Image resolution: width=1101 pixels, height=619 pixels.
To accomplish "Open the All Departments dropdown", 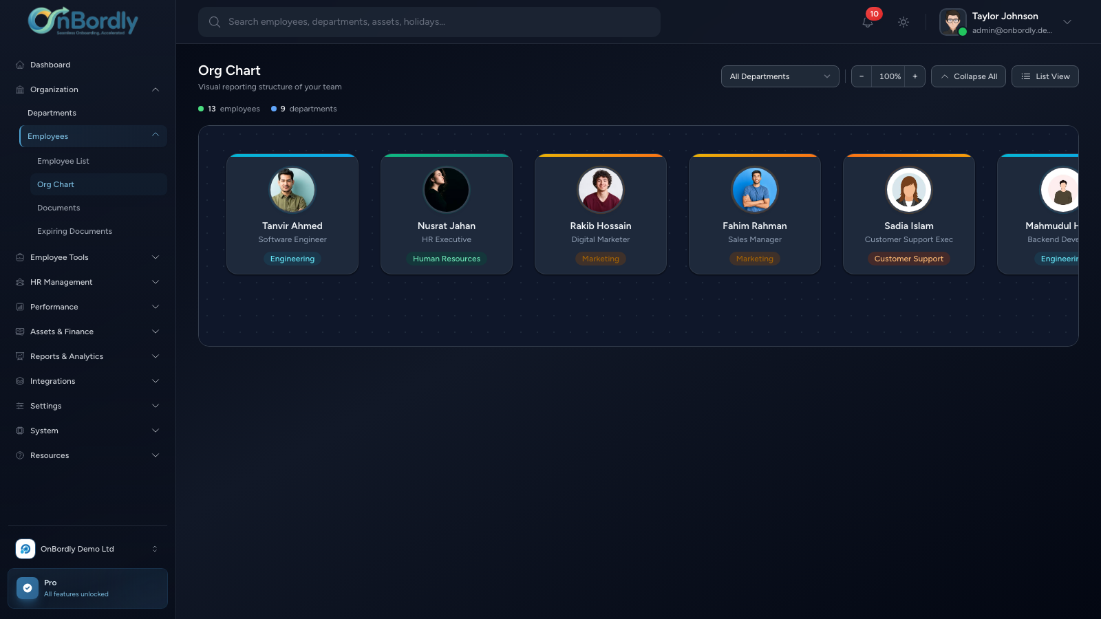I will [780, 76].
